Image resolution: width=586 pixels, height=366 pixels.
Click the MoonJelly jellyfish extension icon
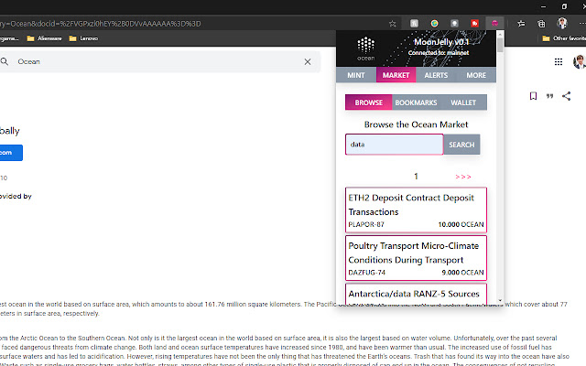[x=494, y=23]
